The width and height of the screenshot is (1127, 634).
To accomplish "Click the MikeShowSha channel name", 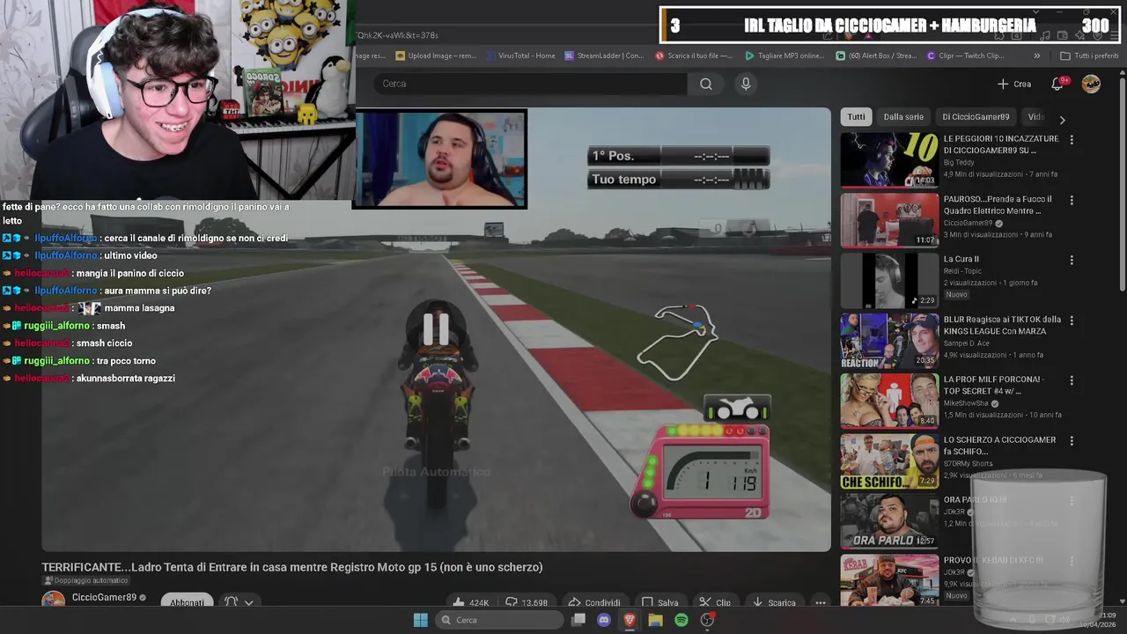I will click(966, 403).
